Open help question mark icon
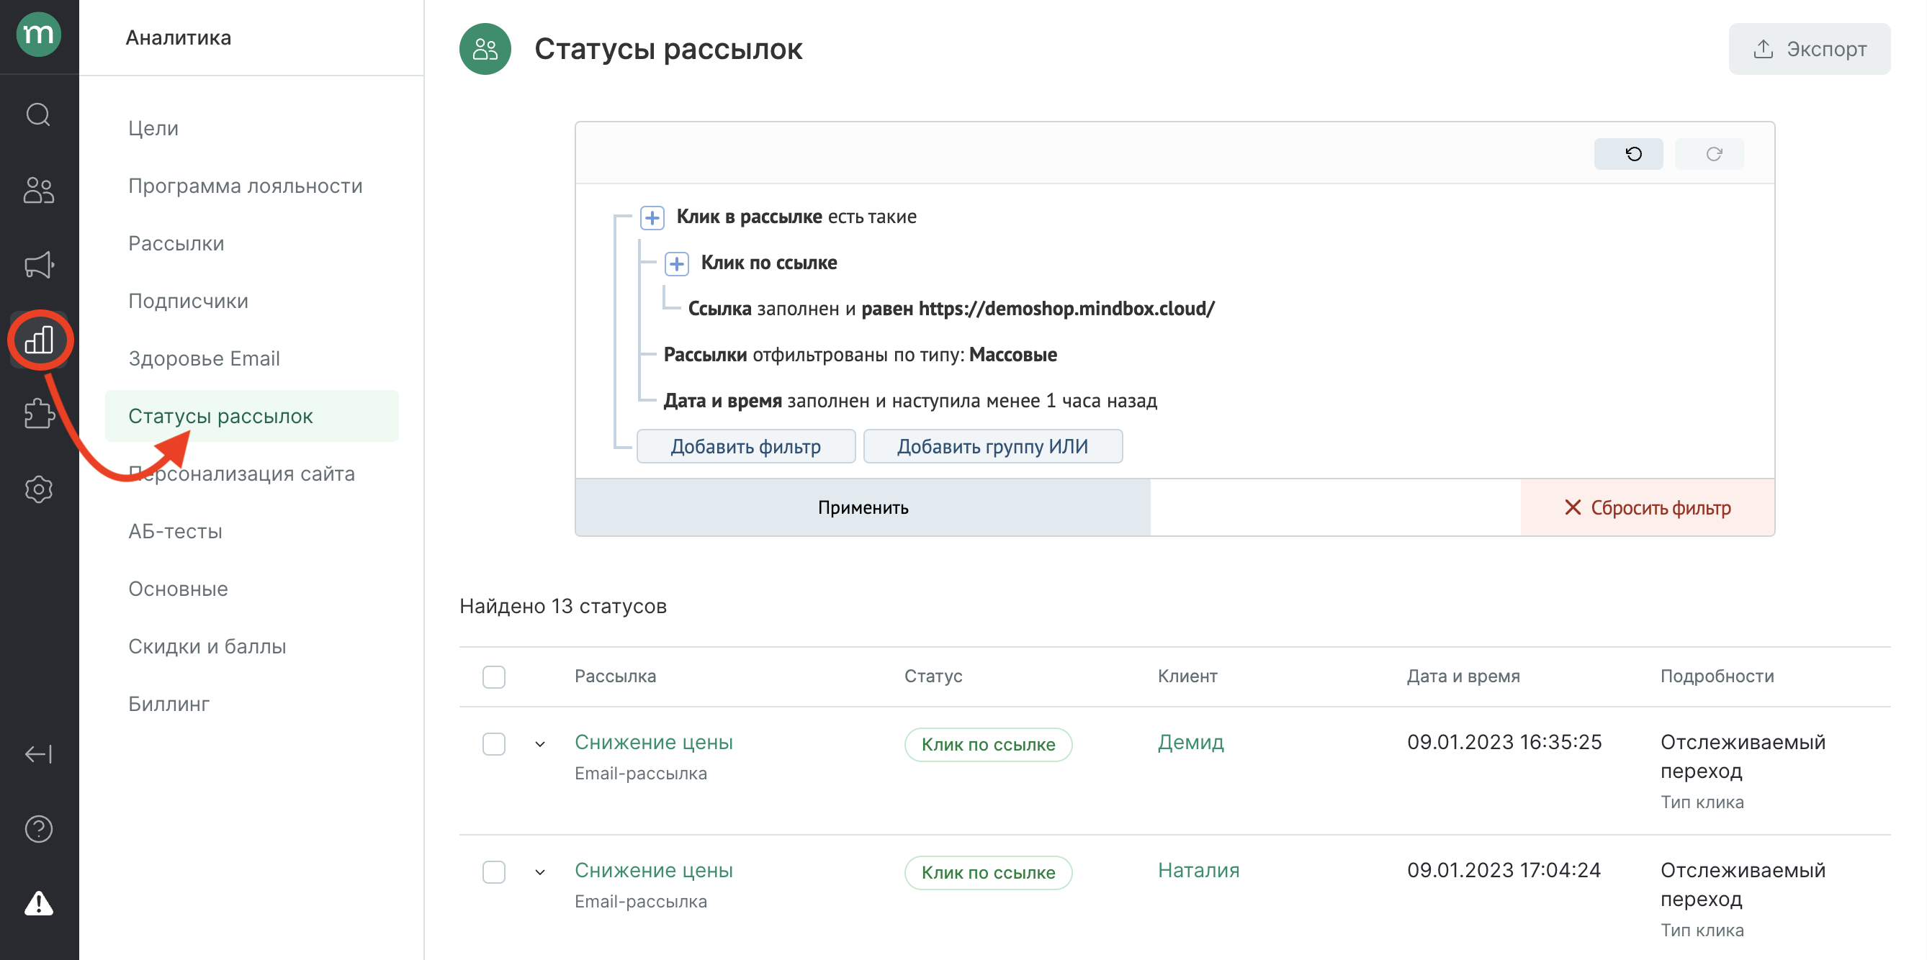Viewport: 1927px width, 960px height. pyautogui.click(x=39, y=828)
